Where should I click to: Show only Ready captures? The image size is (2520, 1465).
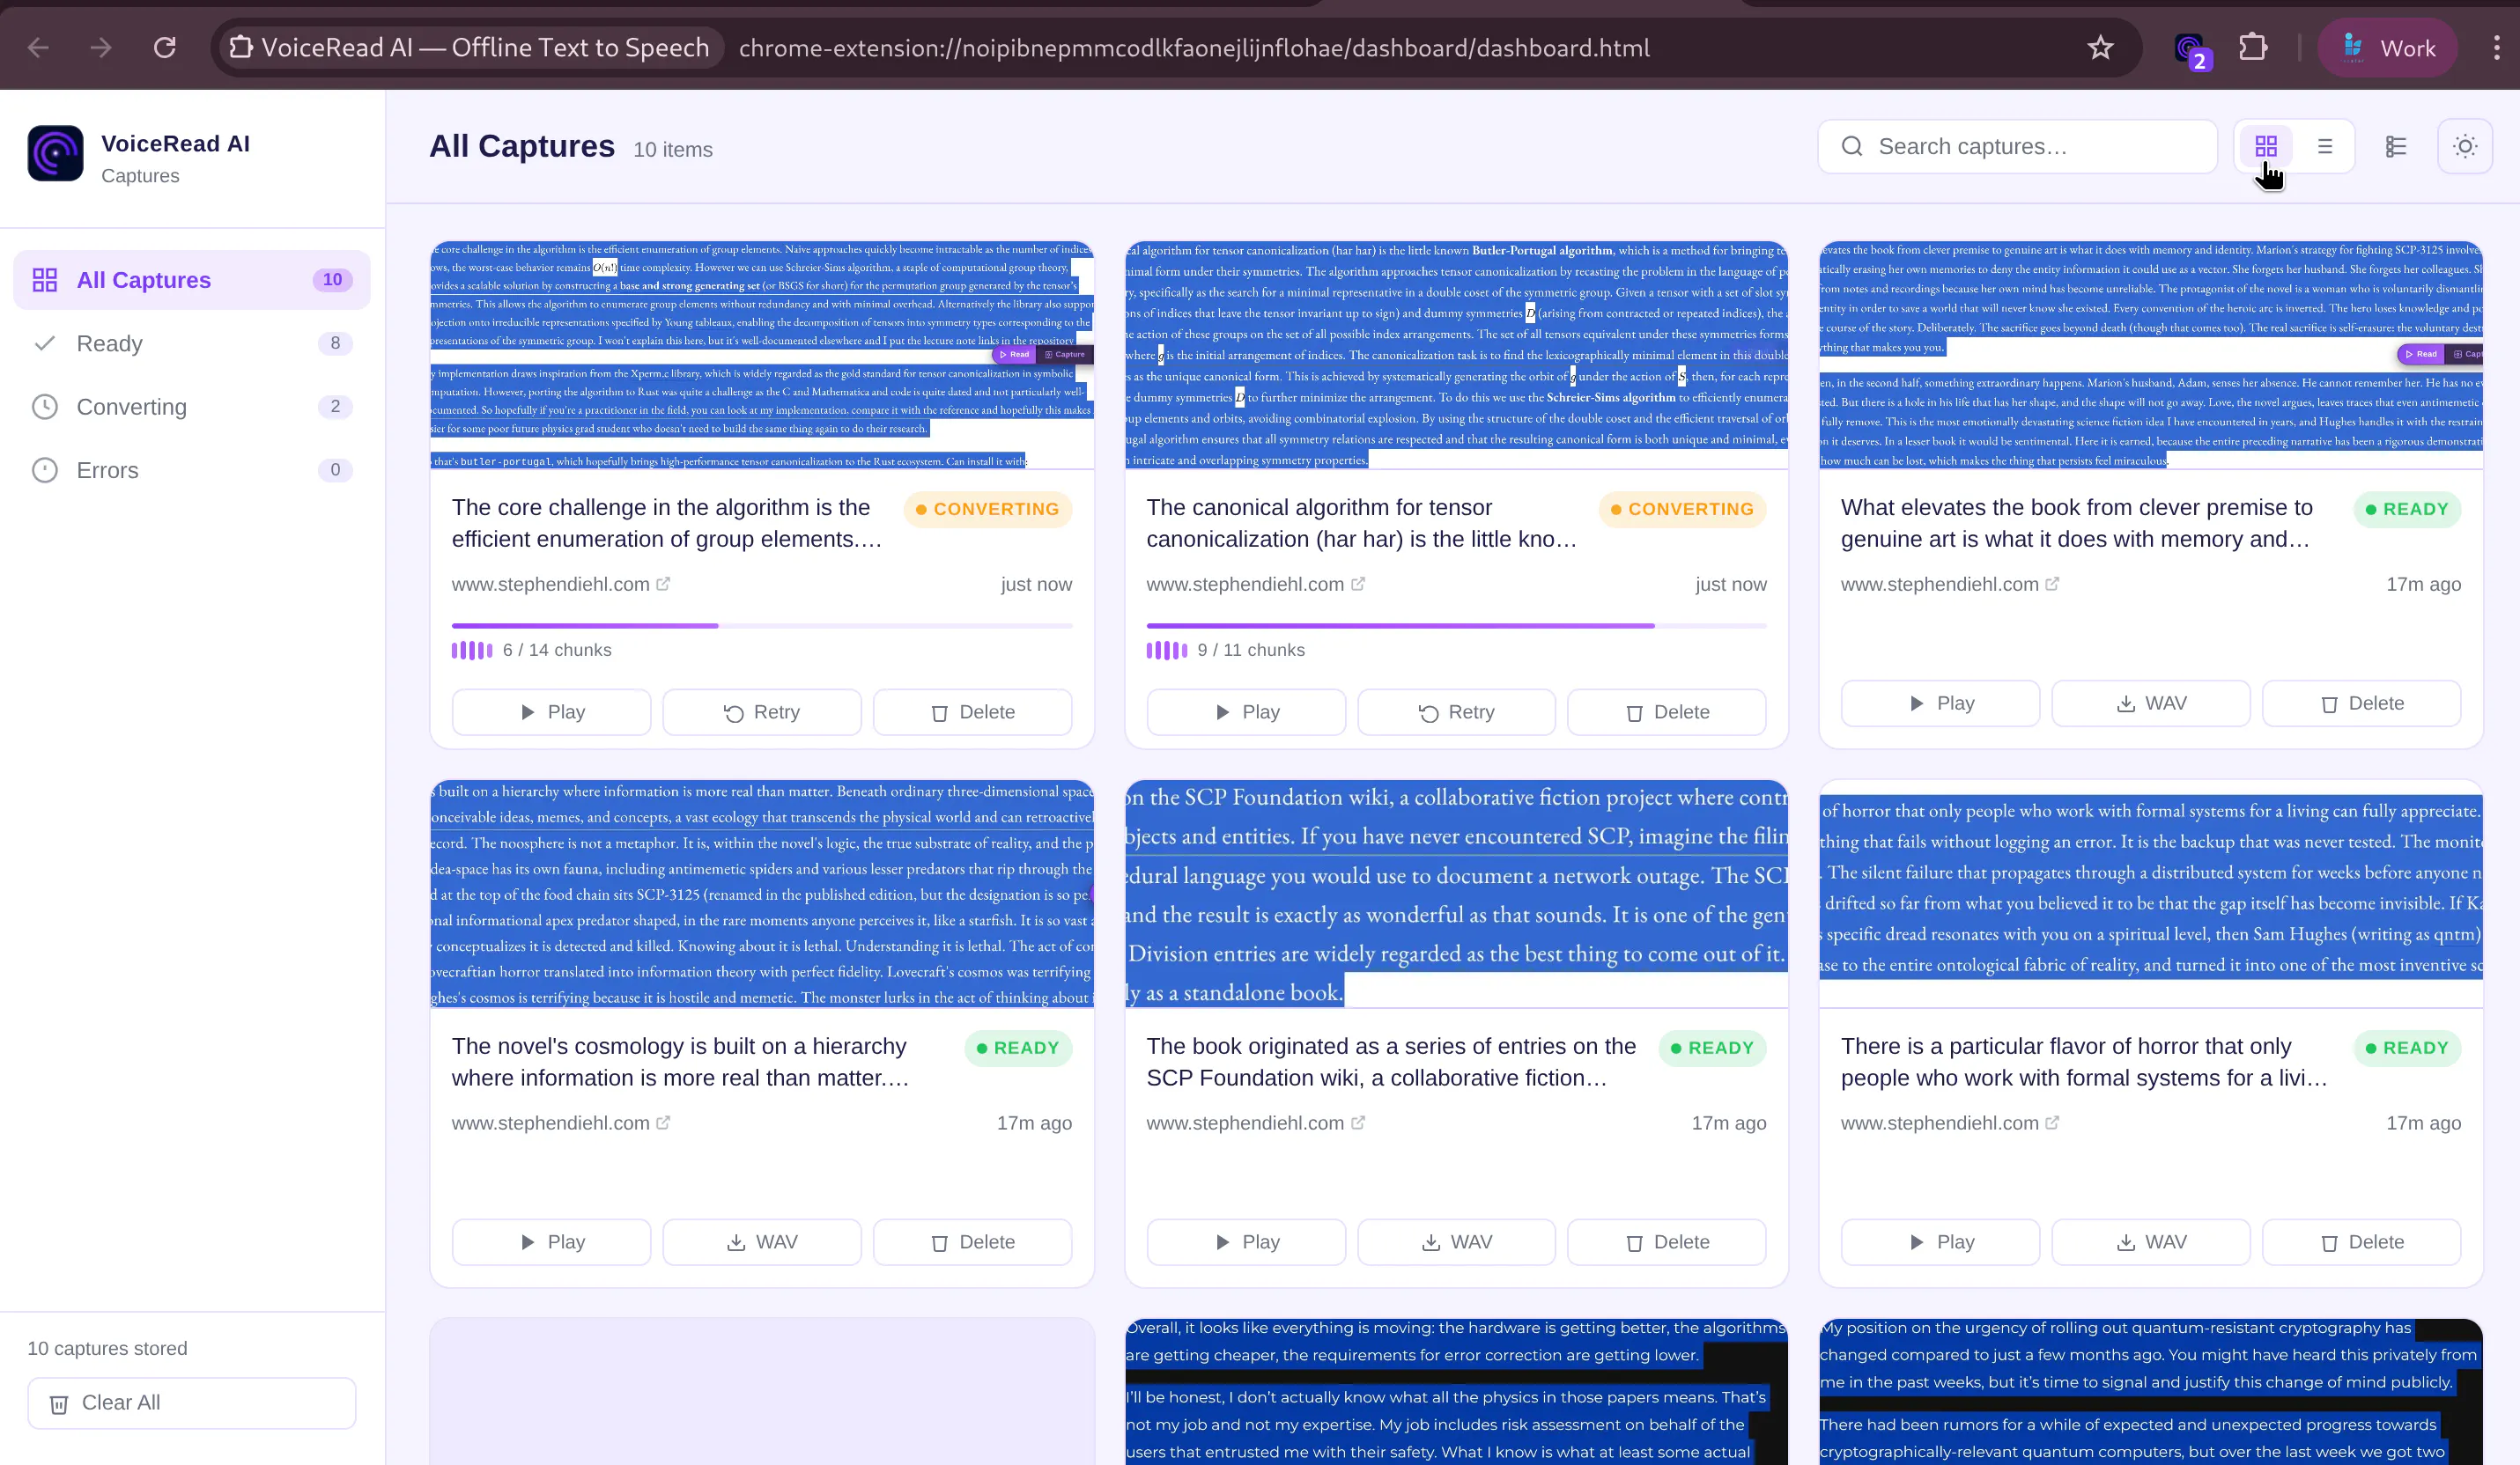pyautogui.click(x=192, y=343)
